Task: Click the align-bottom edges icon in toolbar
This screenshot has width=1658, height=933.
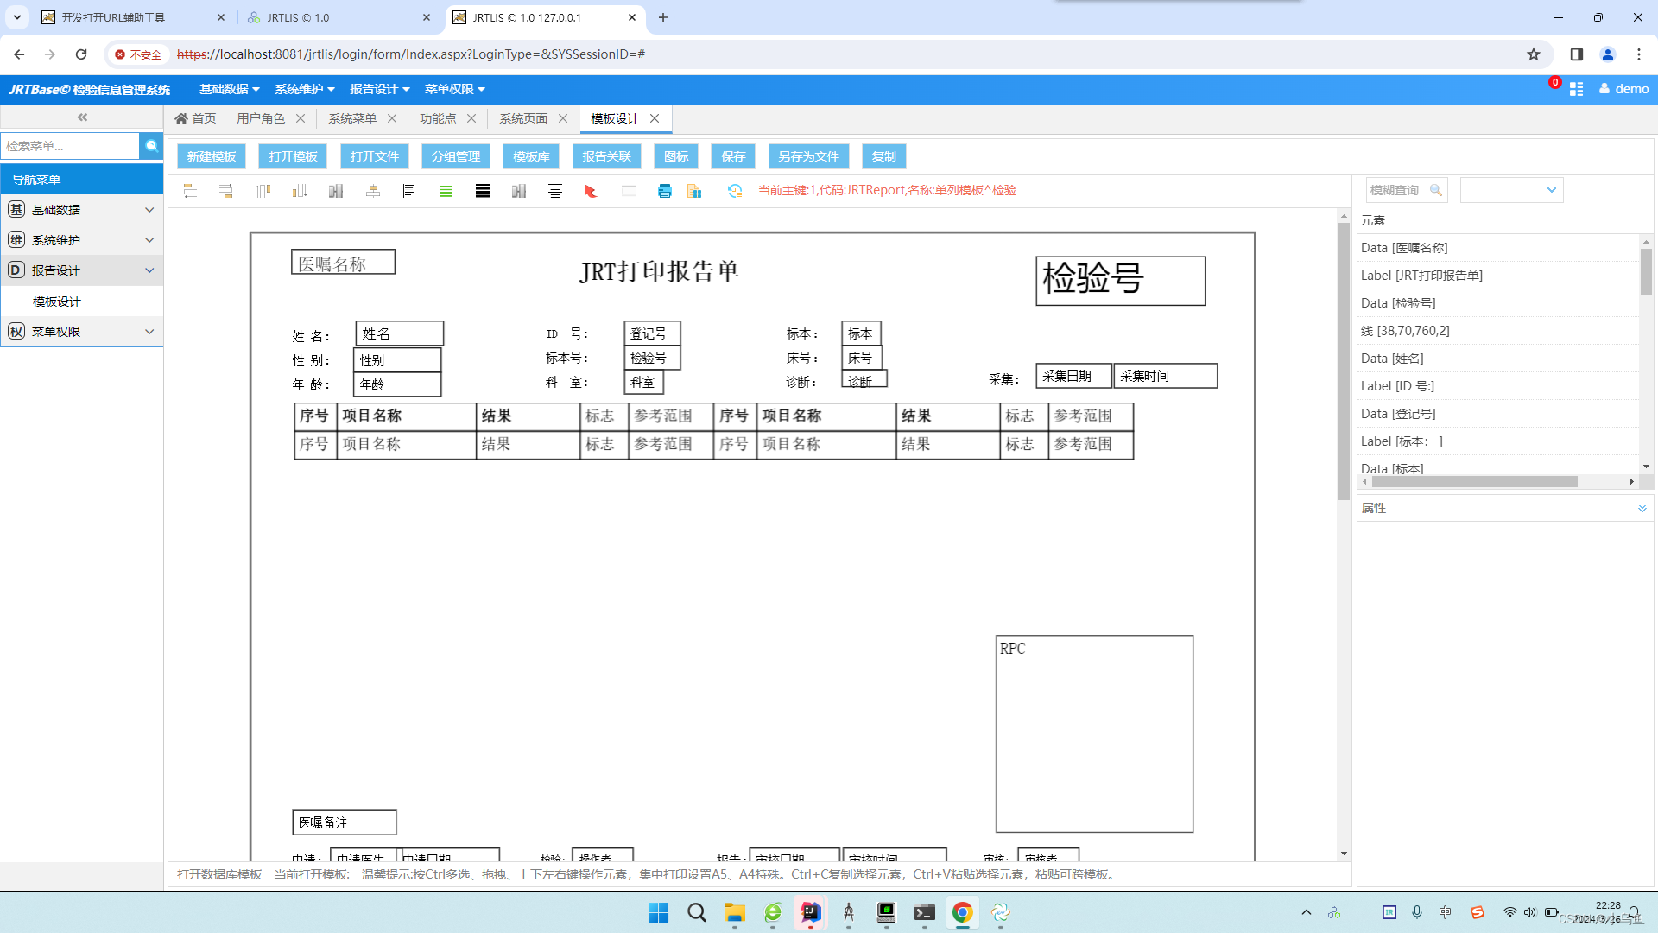Action: tap(300, 191)
